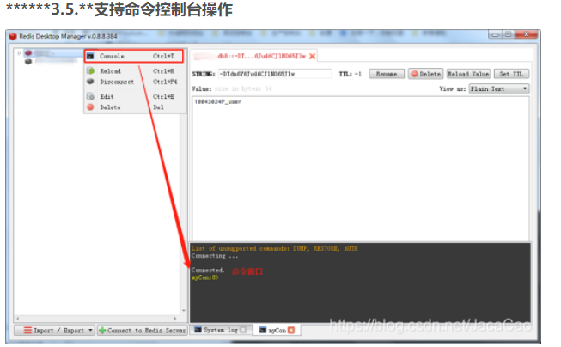Click the myCon tab terminal icon
The width and height of the screenshot is (561, 347).
[263, 330]
